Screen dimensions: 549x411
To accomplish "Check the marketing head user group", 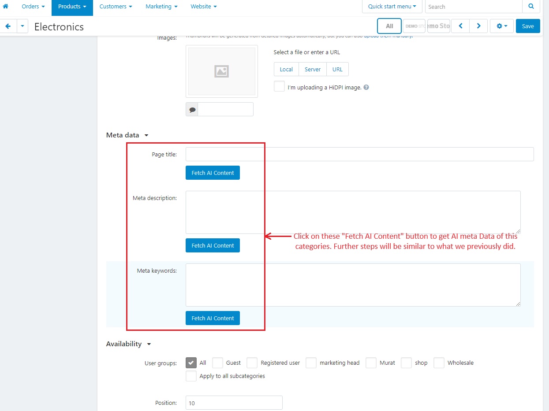I will pyautogui.click(x=311, y=363).
